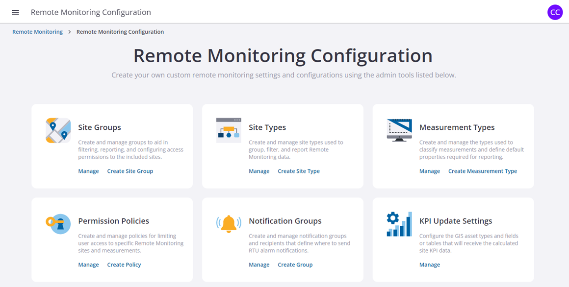
Task: Open the hamburger navigation menu
Action: [x=15, y=12]
